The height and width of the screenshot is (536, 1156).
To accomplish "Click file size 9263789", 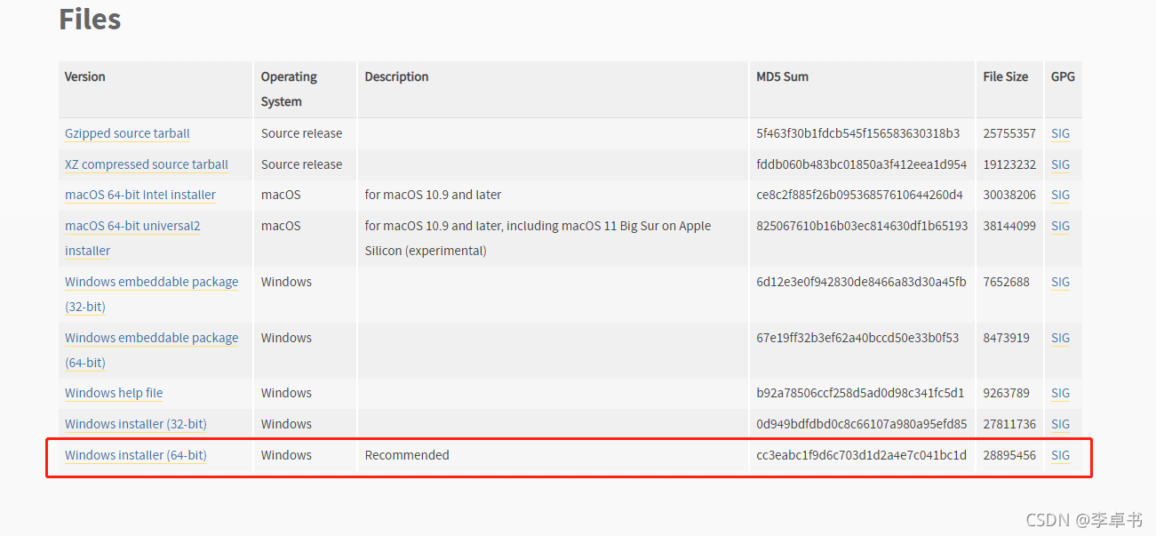I will [x=1007, y=393].
